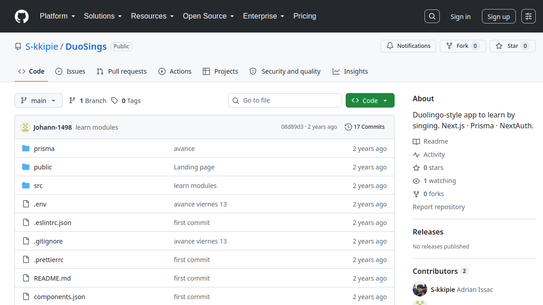The height and width of the screenshot is (305, 543).
Task: Fork the repository with Fork button
Action: (463, 46)
